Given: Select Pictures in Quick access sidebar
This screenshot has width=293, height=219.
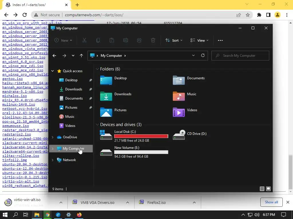Looking at the screenshot, I should 71,108.
